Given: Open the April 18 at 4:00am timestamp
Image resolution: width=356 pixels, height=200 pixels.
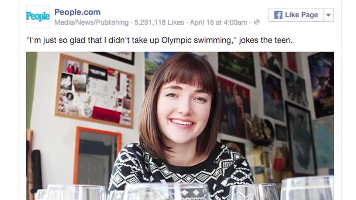Looking at the screenshot, I should 218,22.
